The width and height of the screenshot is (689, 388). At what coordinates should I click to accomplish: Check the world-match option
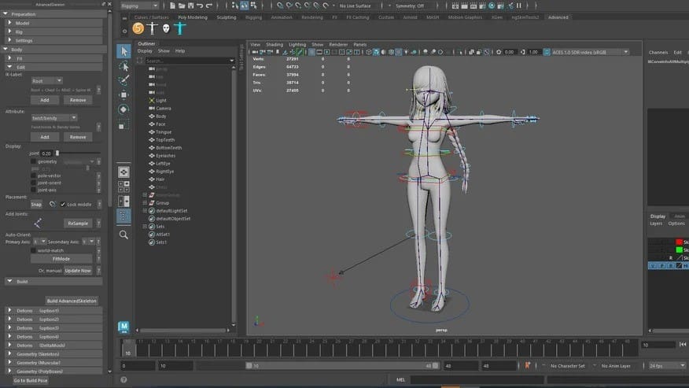point(34,249)
